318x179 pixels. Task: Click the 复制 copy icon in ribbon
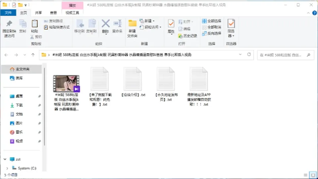(23, 24)
